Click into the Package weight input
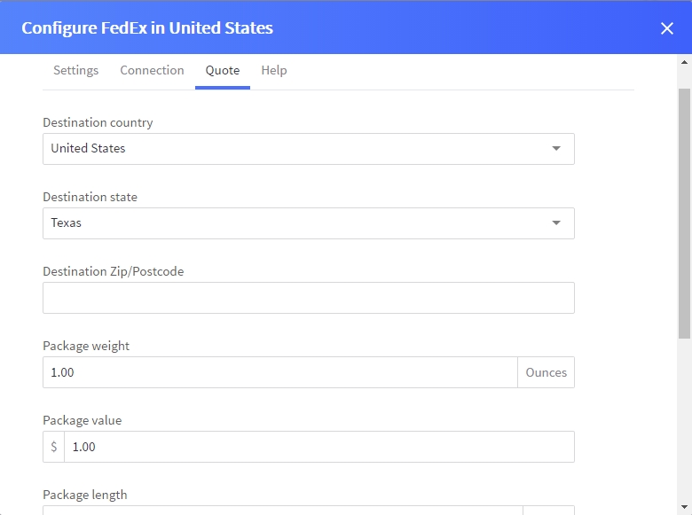Screen dimensions: 692x515 pyautogui.click(x=279, y=372)
